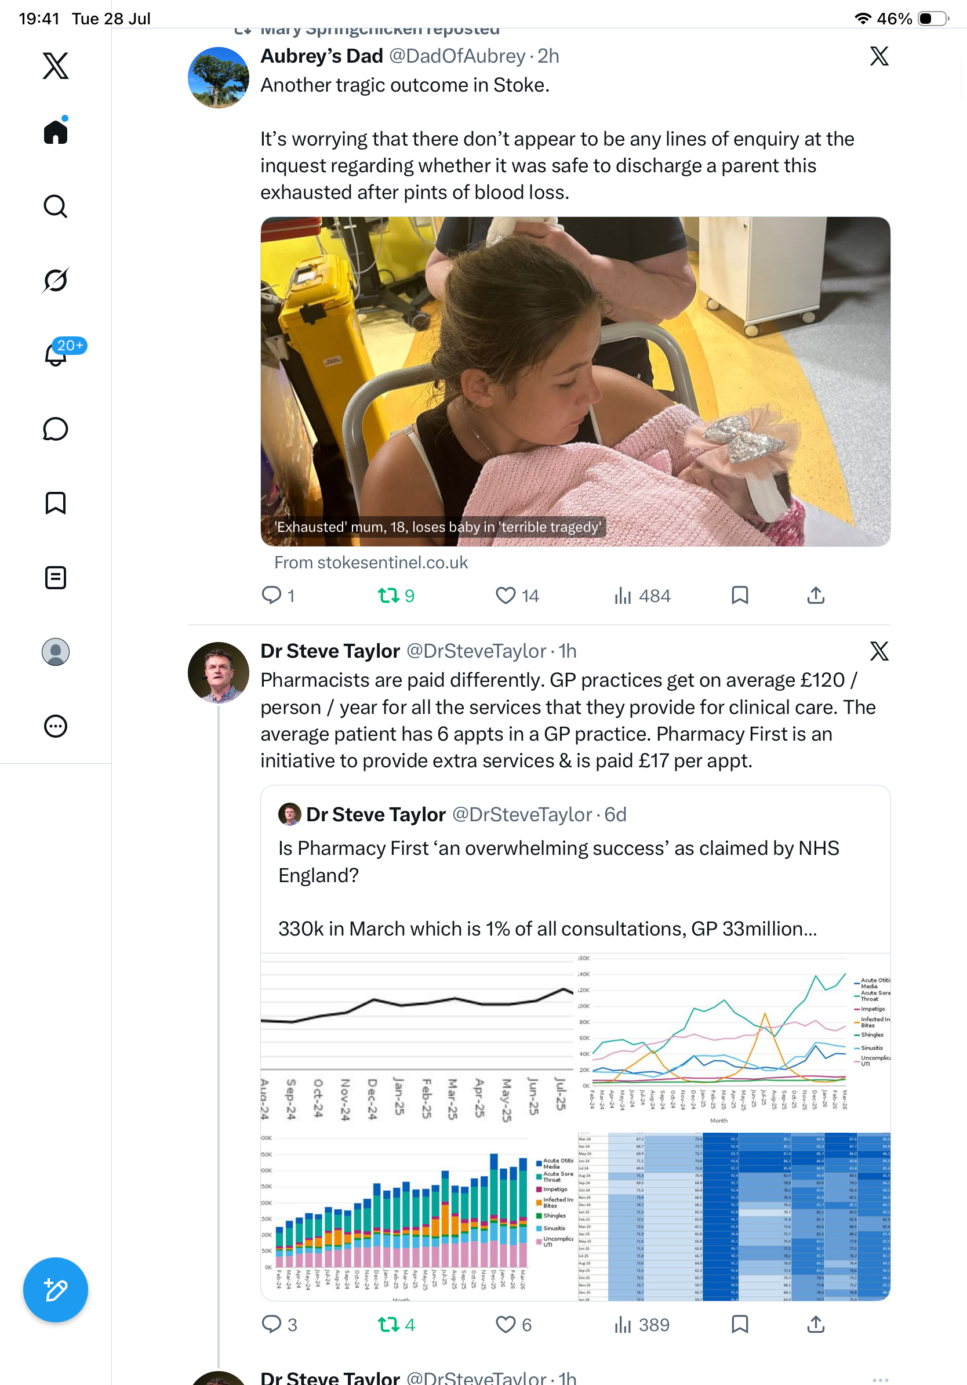Open Grok menu on Aubrey's Dad post
967x1385 pixels.
point(879,56)
